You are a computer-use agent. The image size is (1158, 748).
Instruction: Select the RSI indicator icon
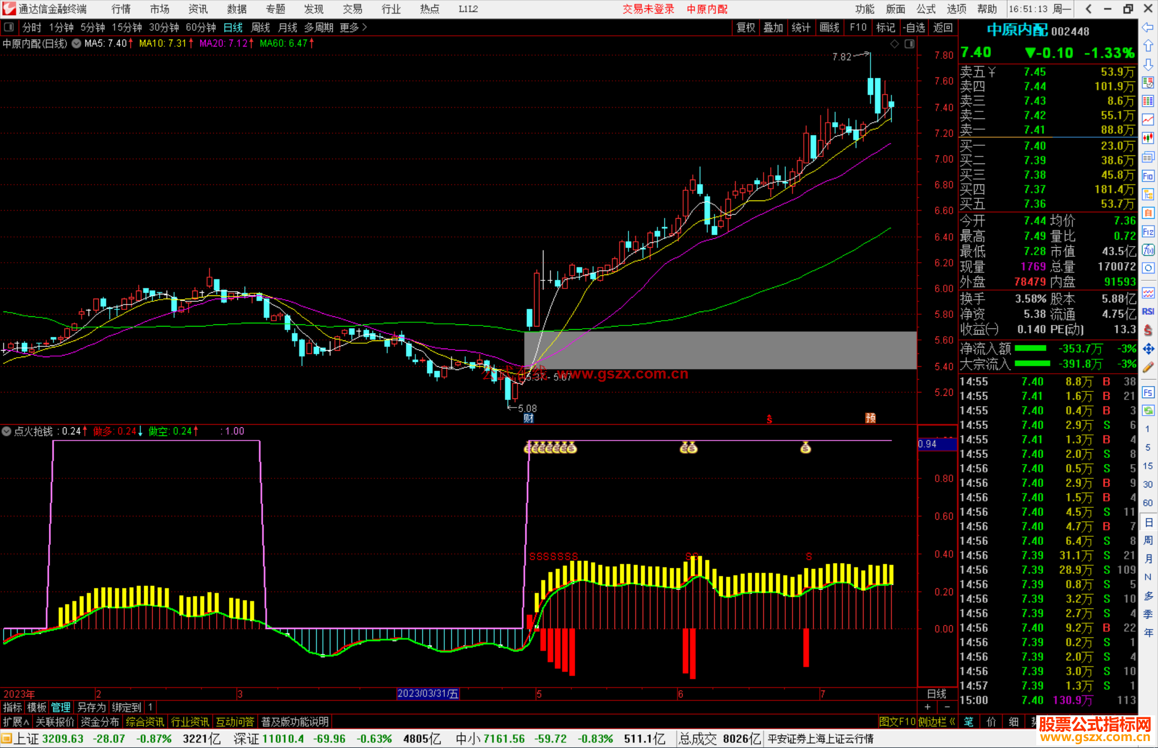tap(1148, 312)
